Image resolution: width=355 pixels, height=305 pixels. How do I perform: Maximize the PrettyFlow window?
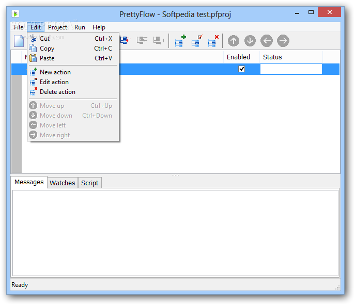(311, 12)
